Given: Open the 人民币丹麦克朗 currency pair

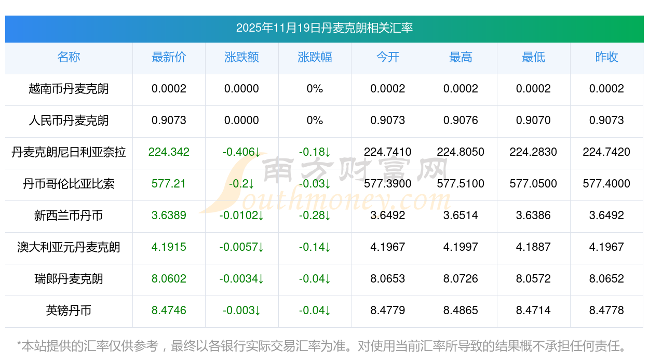Looking at the screenshot, I should (69, 120).
